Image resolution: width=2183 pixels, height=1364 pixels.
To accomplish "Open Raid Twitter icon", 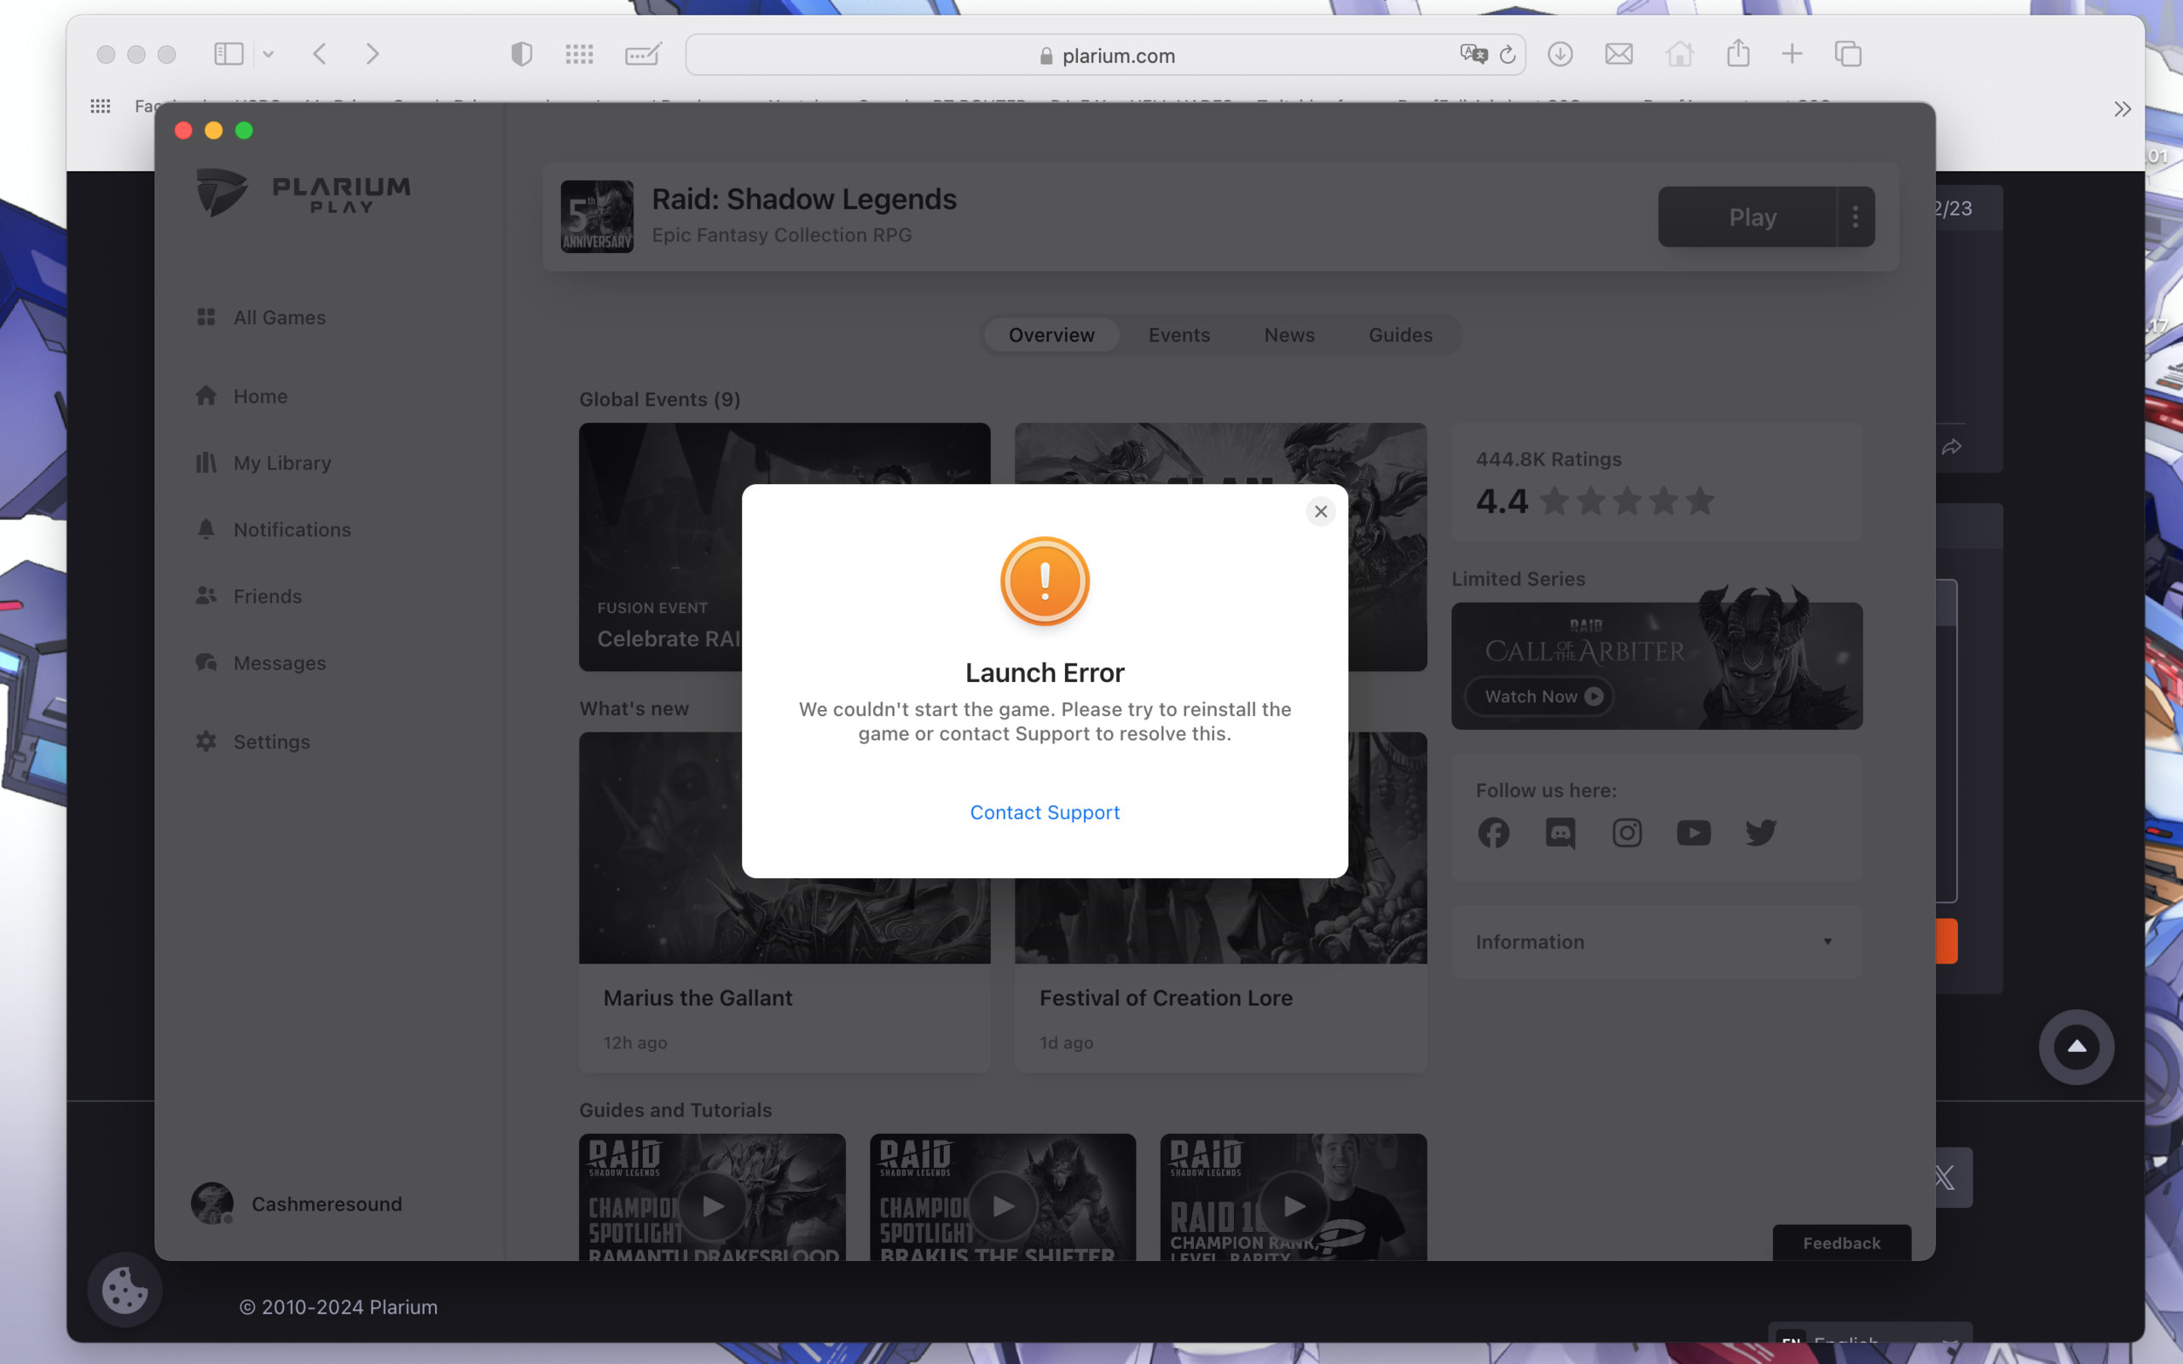I will [1761, 833].
